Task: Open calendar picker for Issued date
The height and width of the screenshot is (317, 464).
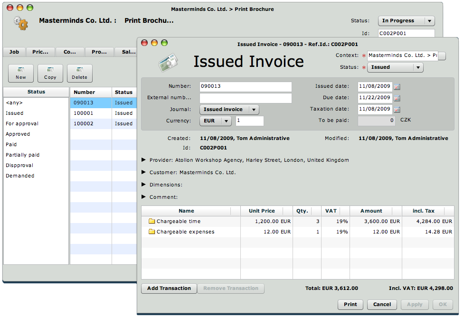Action: (x=397, y=87)
